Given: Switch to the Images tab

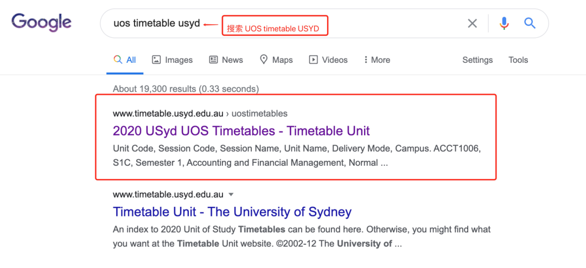Looking at the screenshot, I should pyautogui.click(x=173, y=60).
